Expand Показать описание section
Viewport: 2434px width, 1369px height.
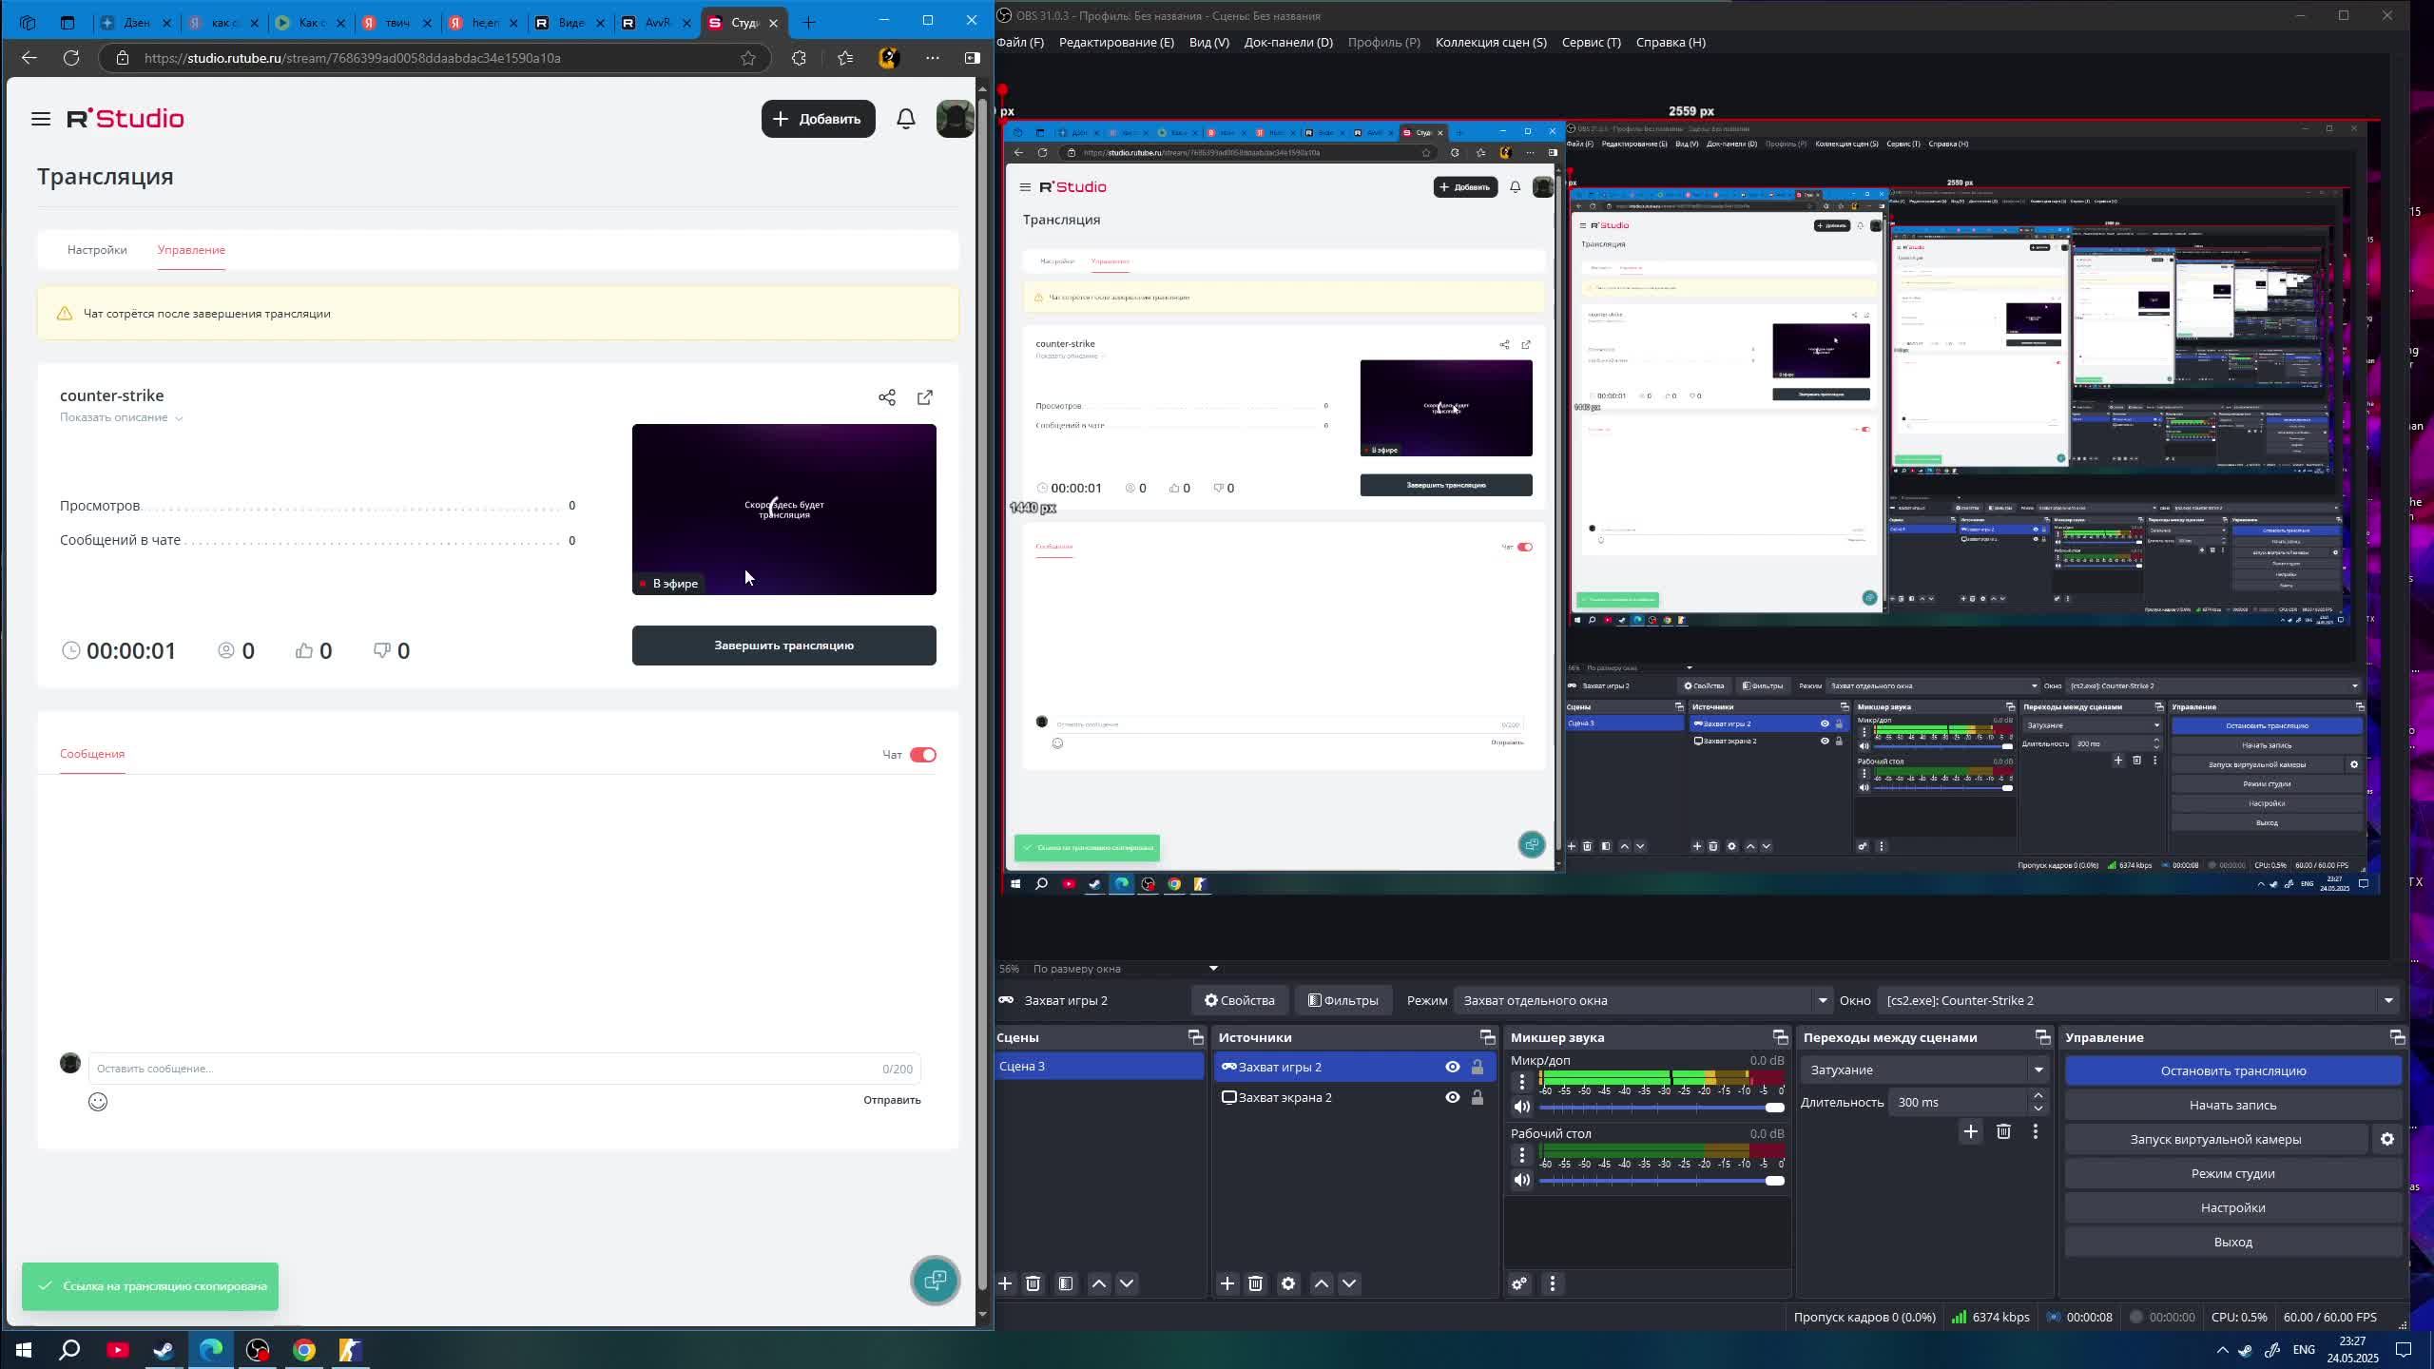click(121, 417)
